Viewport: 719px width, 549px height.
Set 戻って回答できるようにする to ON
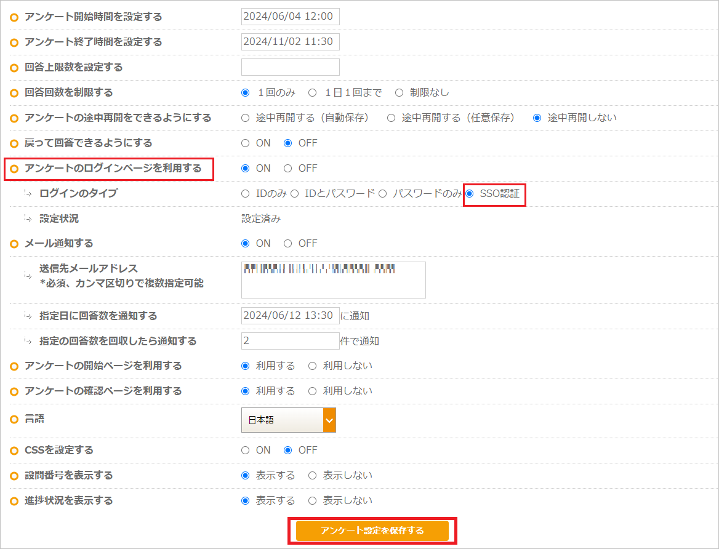click(246, 143)
